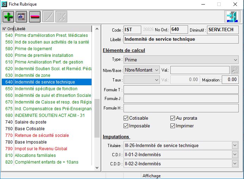This screenshot has height=179, width=244.
Task: Click the Libellé field Indemnité de service technique
Action: coord(181,39)
